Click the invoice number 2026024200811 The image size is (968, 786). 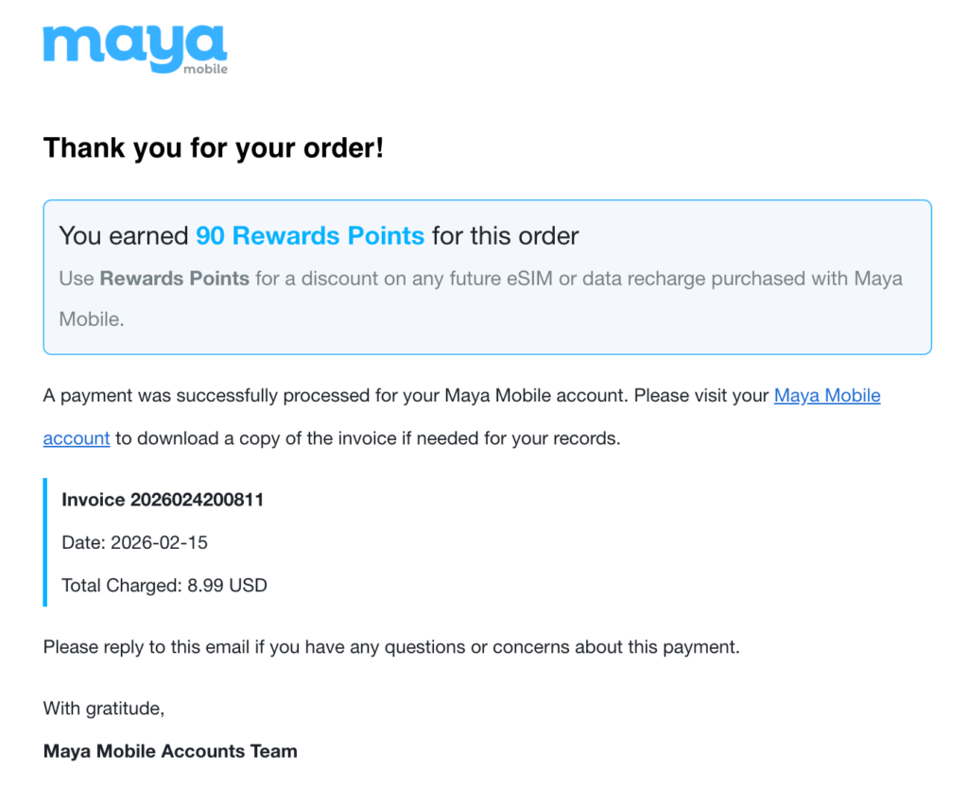pyautogui.click(x=197, y=500)
